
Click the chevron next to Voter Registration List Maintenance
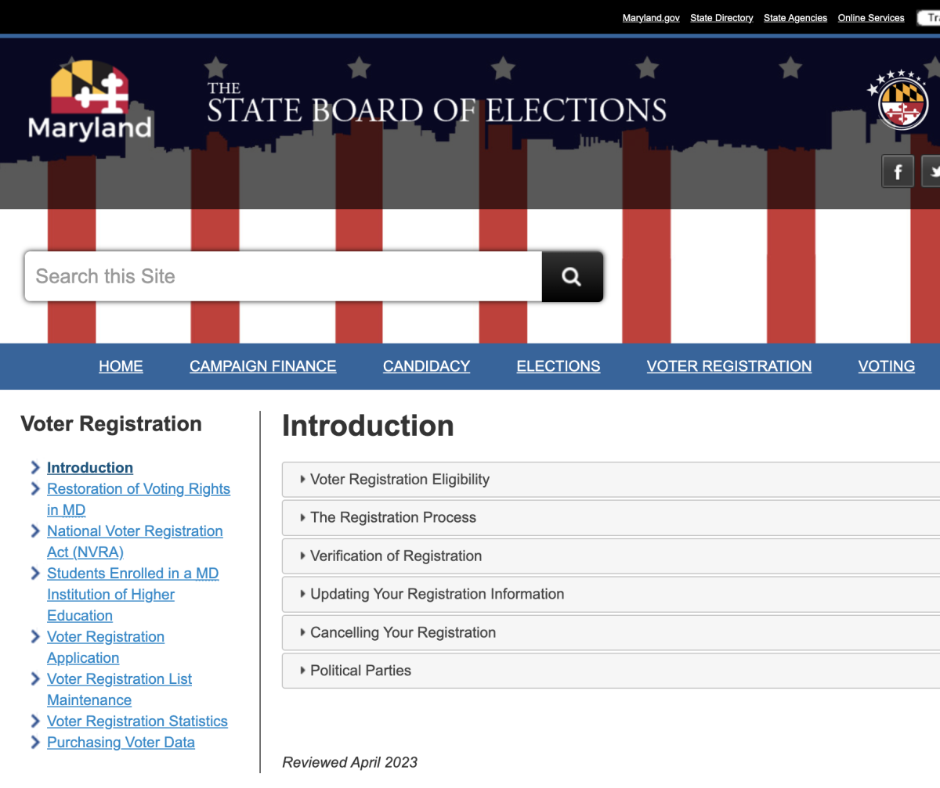34,679
